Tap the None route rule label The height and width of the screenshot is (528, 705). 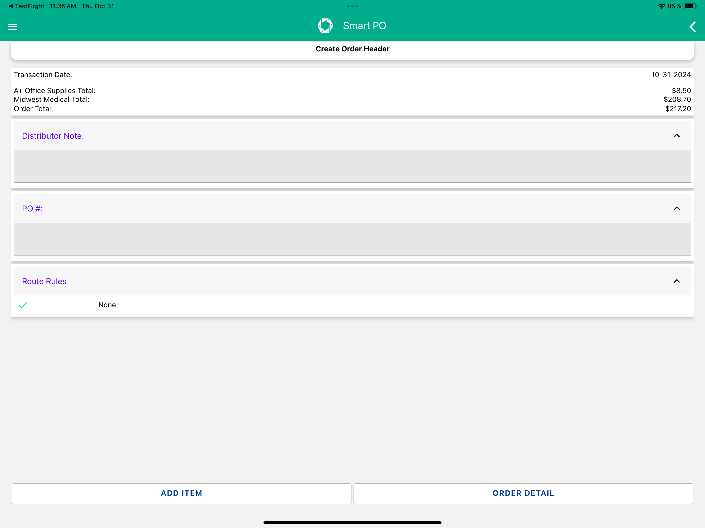(107, 305)
